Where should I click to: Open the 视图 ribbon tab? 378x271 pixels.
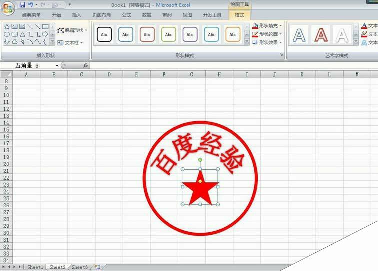[187, 15]
